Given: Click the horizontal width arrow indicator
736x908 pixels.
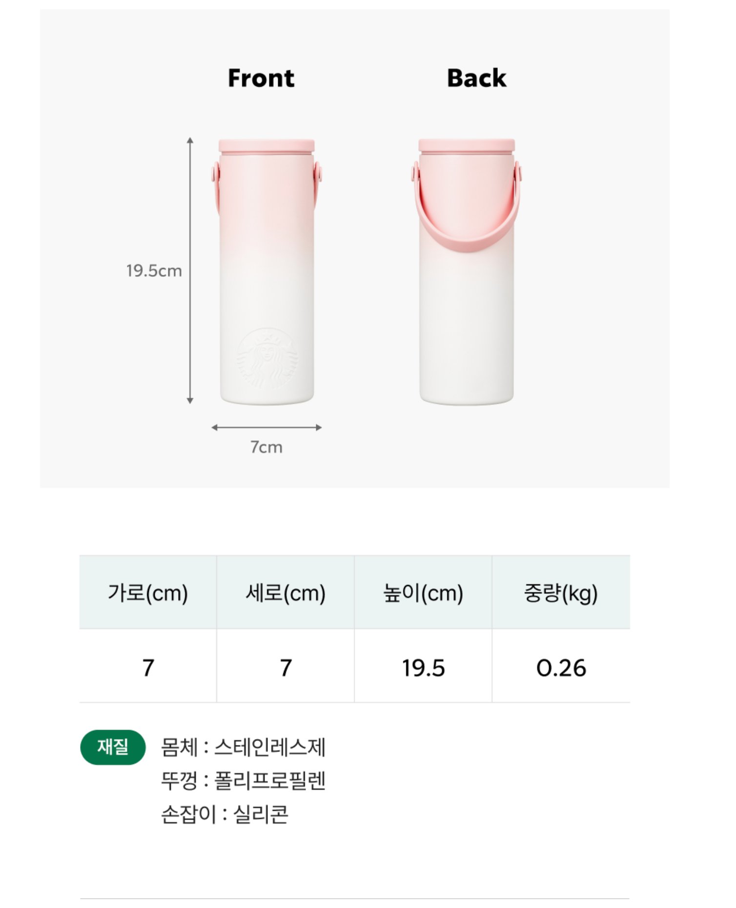Looking at the screenshot, I should click(x=266, y=427).
